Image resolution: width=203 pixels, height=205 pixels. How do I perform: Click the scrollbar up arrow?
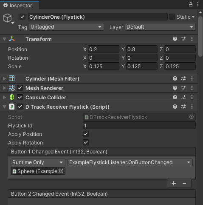tap(200, 12)
